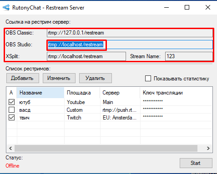
Task: Click the Custom platform cell
Action: point(75,110)
